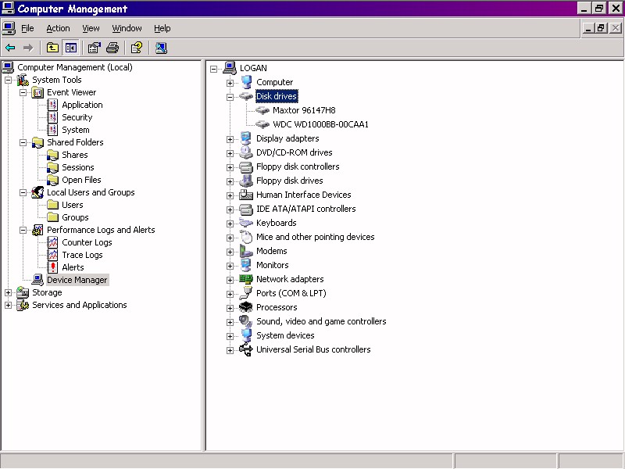Screen dimensions: 625x469
Task: Select Groups in the tree
Action: click(x=75, y=217)
